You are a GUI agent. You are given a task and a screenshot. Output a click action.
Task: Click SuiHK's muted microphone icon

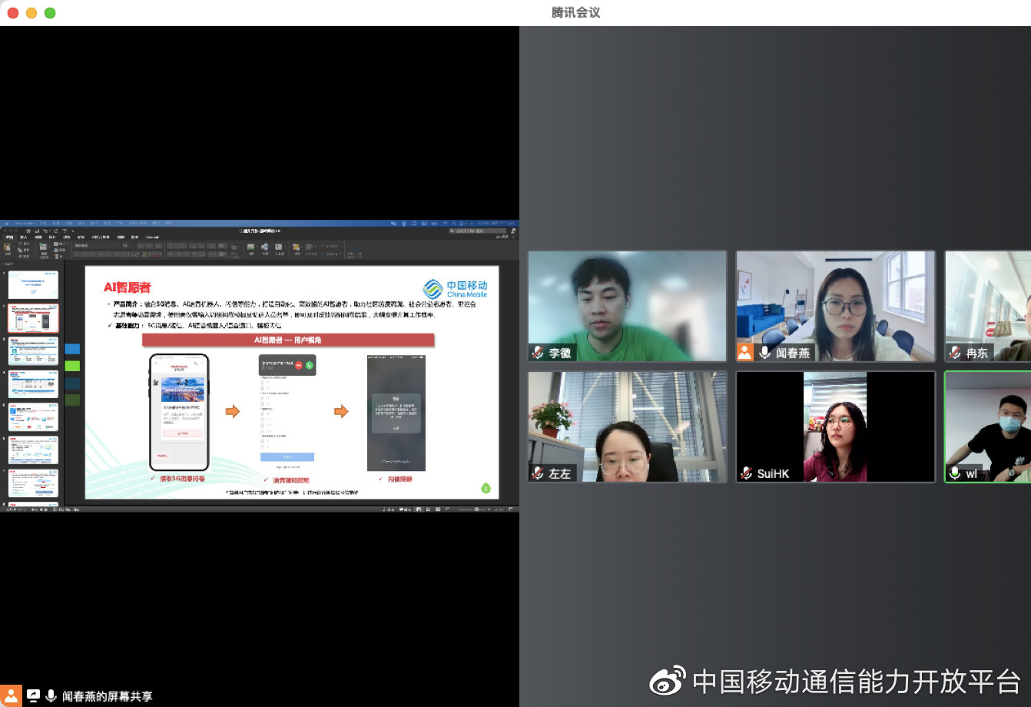point(746,473)
